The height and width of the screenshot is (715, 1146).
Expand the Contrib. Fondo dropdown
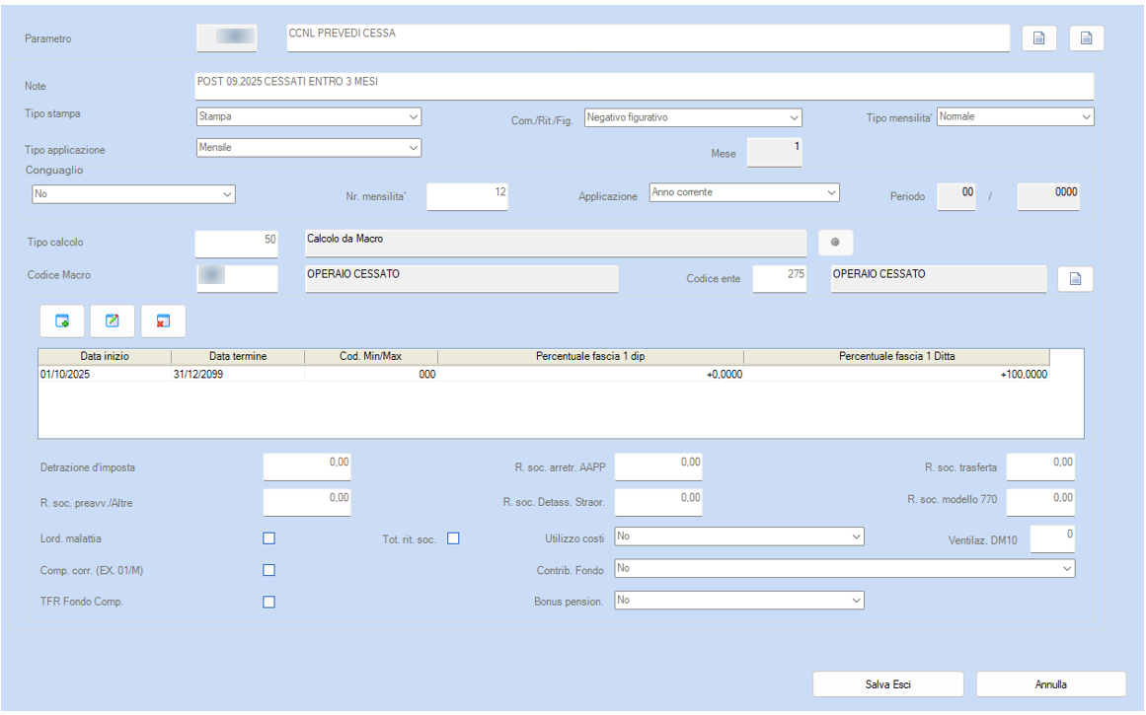(845, 568)
